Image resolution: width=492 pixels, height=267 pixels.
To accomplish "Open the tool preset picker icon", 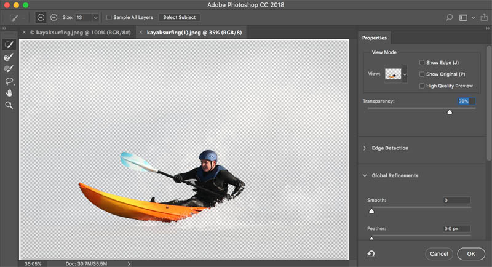I will click(14, 18).
